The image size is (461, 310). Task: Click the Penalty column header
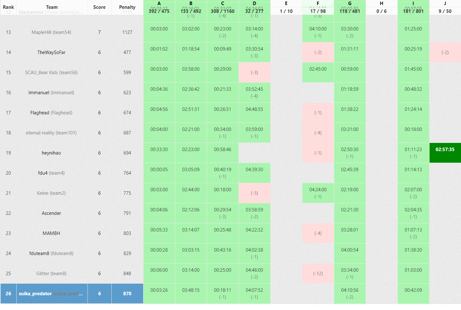coord(127,7)
